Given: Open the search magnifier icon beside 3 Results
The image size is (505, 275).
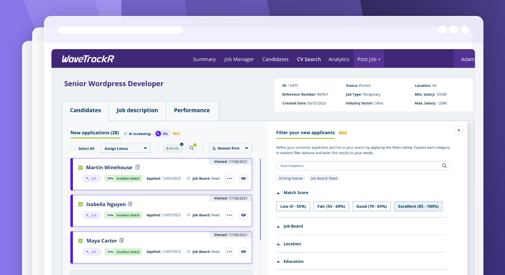Looking at the screenshot, I should click(192, 148).
